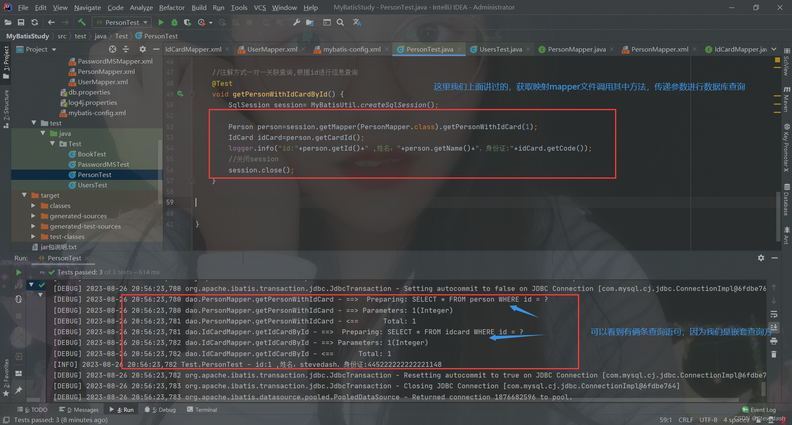Click the Run Anything terminal icon

327,22
